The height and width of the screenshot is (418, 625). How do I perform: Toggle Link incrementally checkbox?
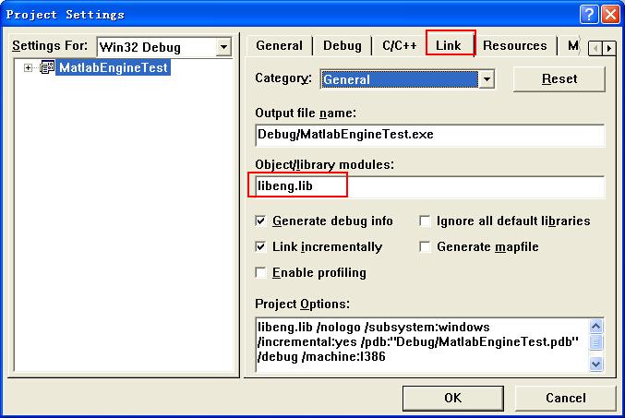click(x=260, y=246)
